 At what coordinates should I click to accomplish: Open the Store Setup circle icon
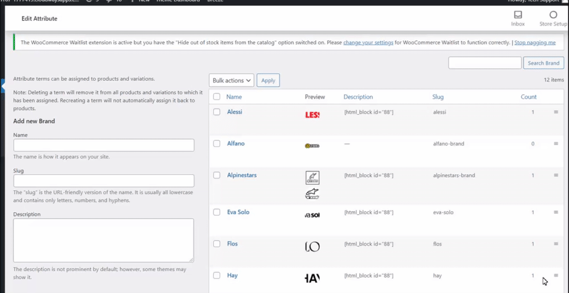[553, 15]
